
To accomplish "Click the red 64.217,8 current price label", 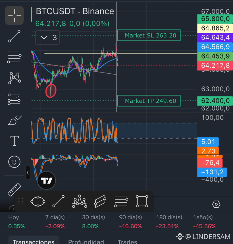I will click(215, 66).
